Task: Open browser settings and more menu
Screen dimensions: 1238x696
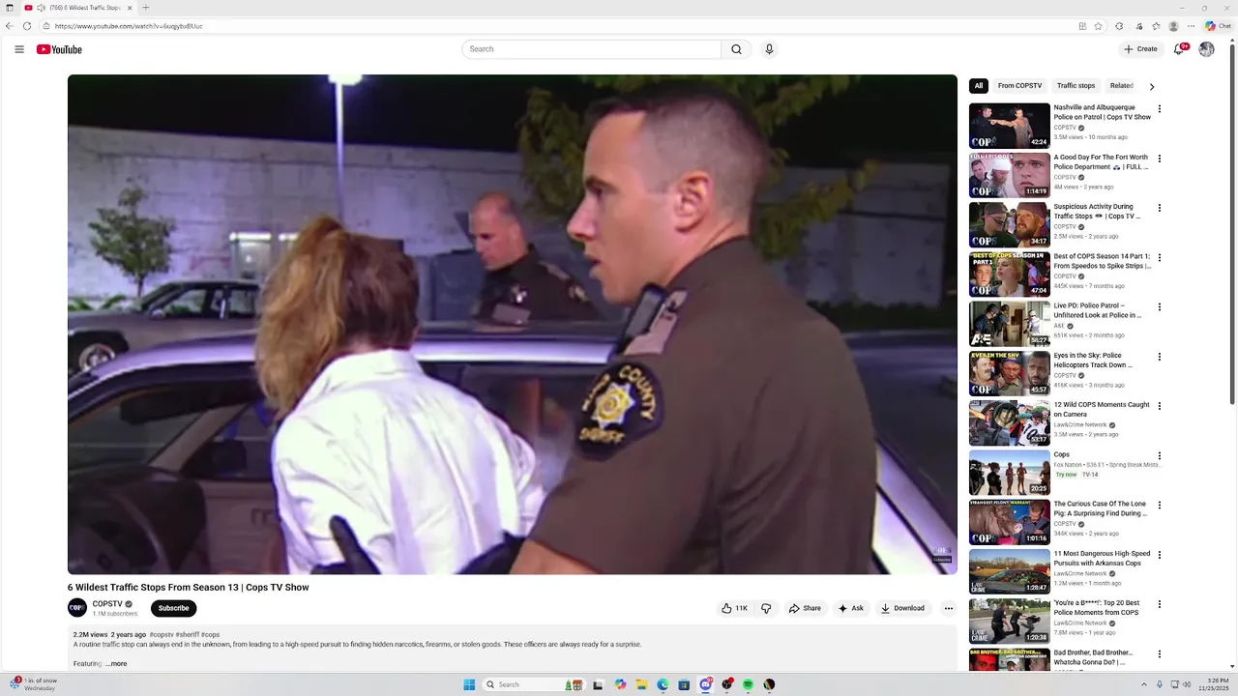Action: [x=1191, y=26]
